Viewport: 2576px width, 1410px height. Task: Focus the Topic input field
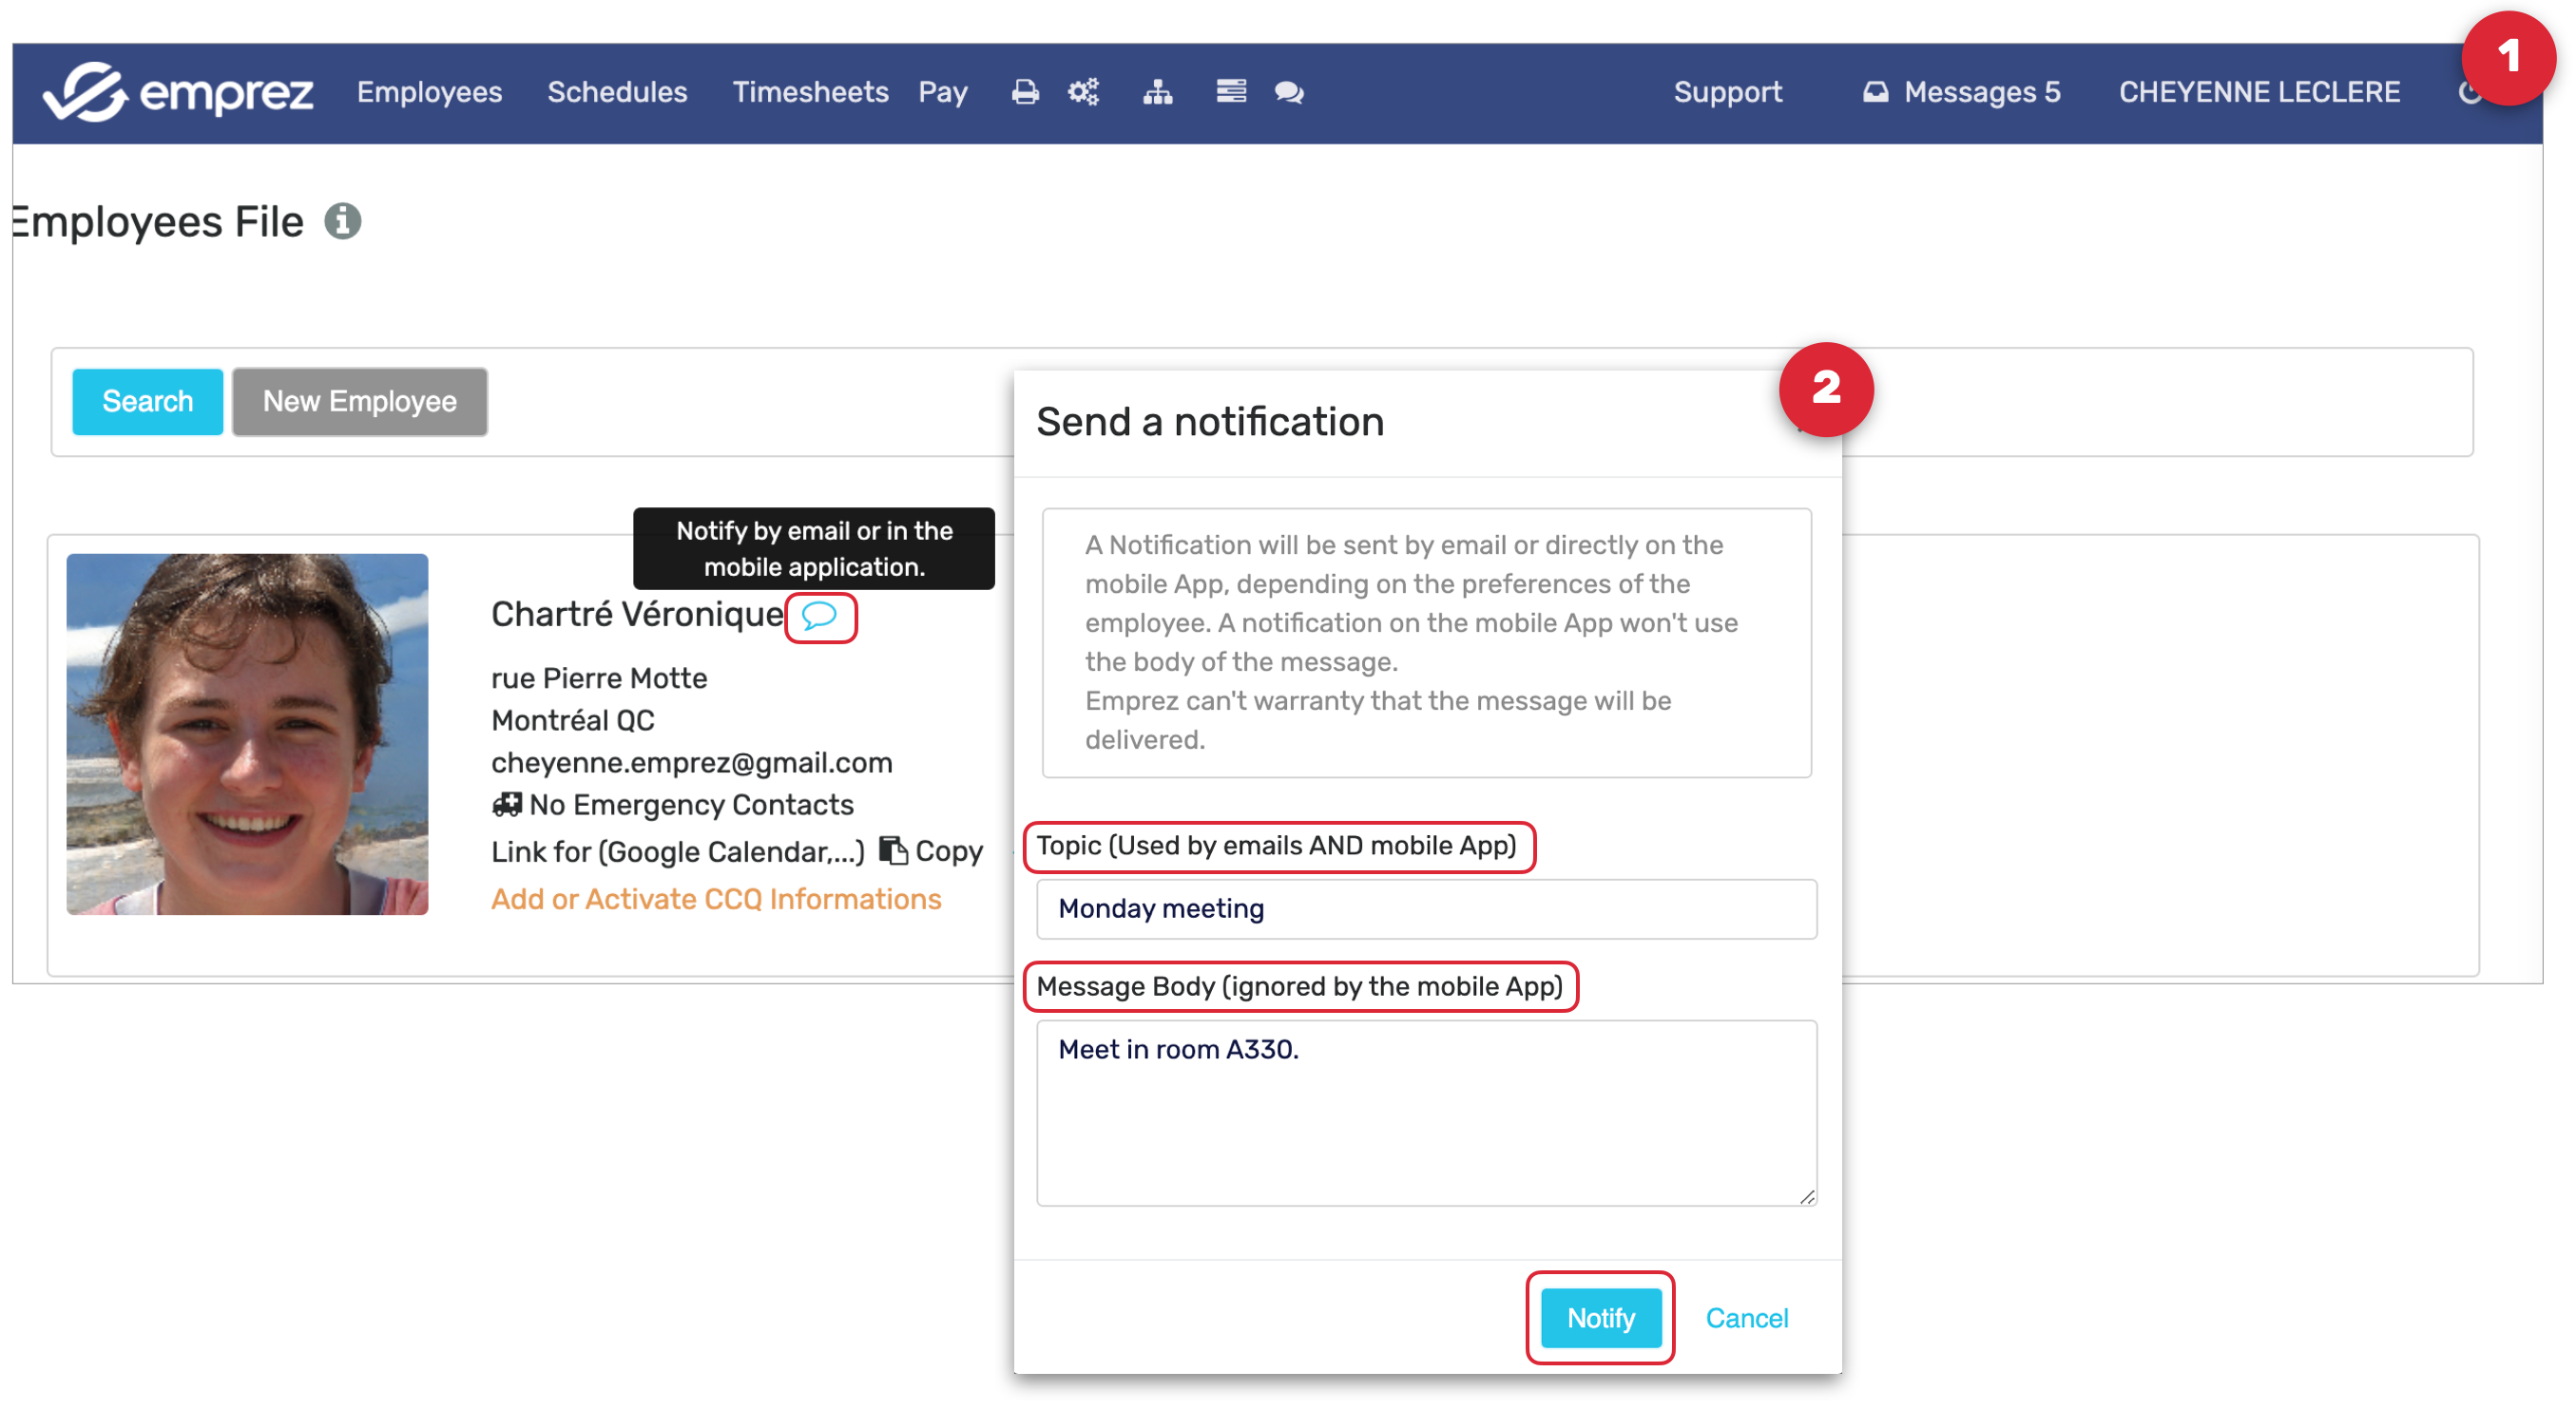tap(1425, 908)
